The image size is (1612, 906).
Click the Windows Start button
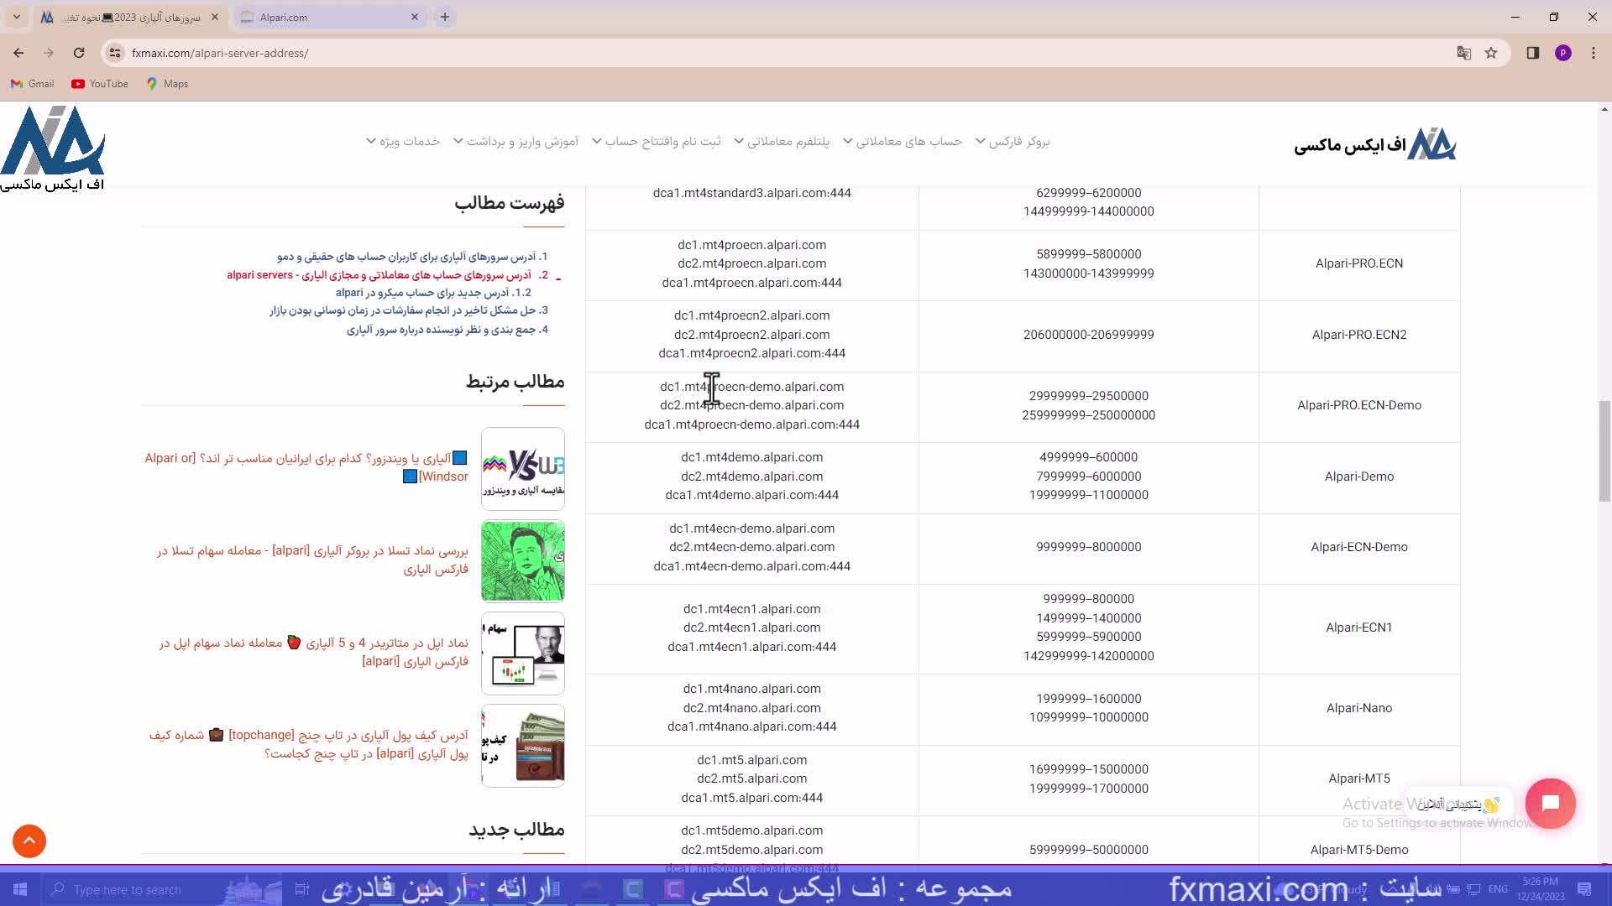coord(20,889)
